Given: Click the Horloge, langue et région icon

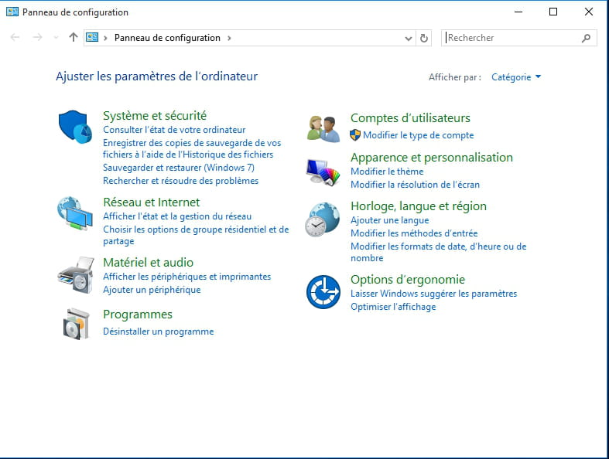Looking at the screenshot, I should [x=323, y=219].
